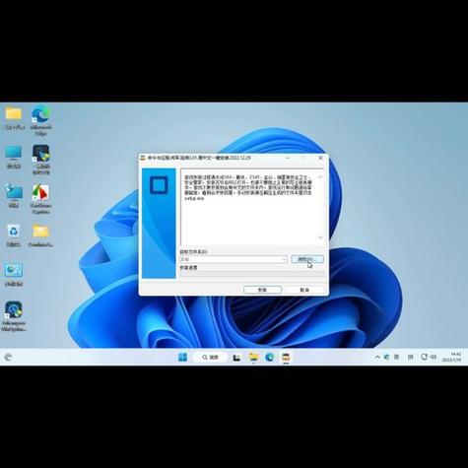Select the Network desktop icon
Image resolution: width=468 pixels, height=468 pixels.
14,192
